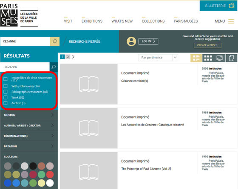Open Cézanne en vérité(s) title

(x=135, y=81)
